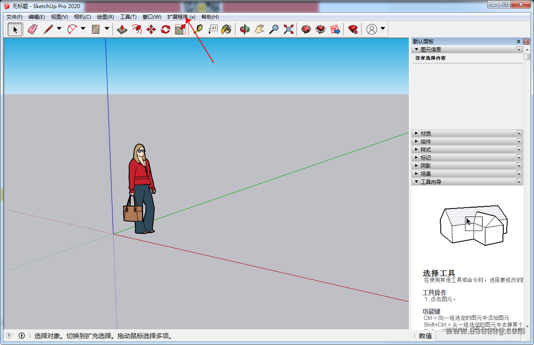The image size is (534, 345).
Task: Select the Push/Pull tool
Action: [x=122, y=29]
